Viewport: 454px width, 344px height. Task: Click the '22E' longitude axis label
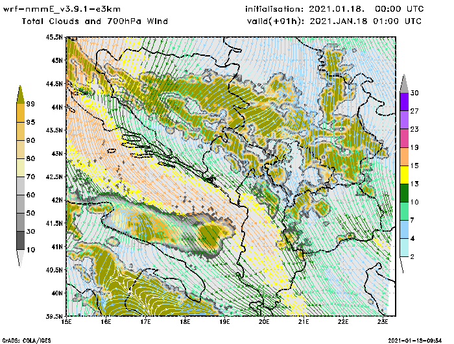[343, 322]
